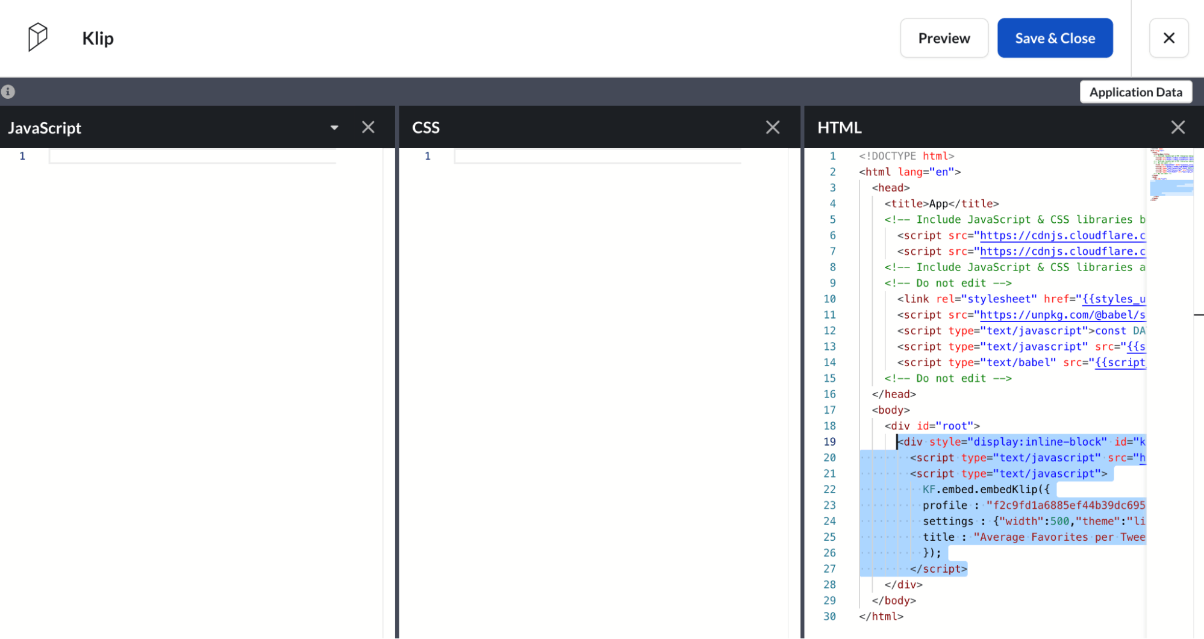Click the Preview button

(x=944, y=38)
